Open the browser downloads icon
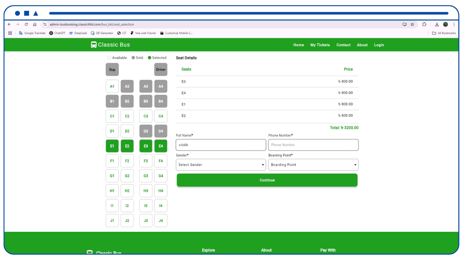 pyautogui.click(x=437, y=25)
